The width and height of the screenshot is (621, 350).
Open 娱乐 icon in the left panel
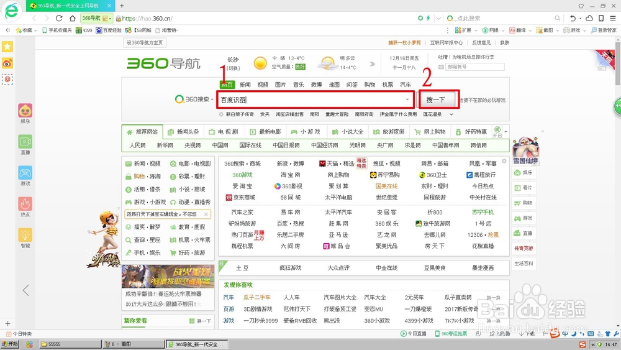(25, 111)
